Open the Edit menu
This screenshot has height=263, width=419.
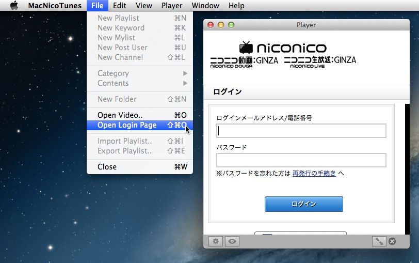(119, 5)
